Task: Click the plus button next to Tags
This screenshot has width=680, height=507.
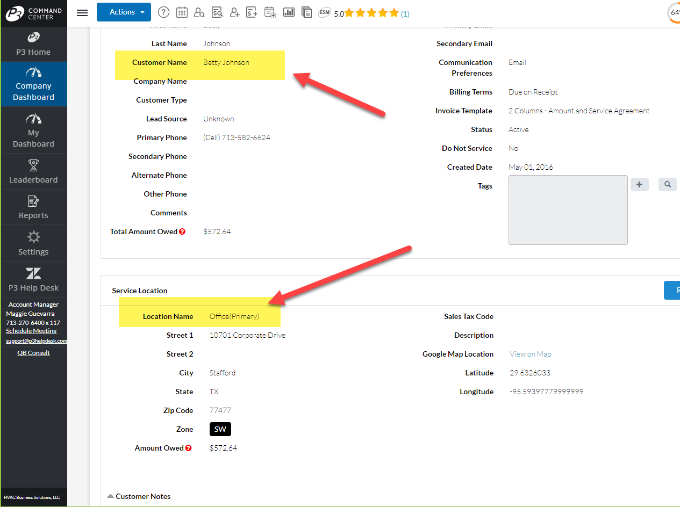Action: pyautogui.click(x=639, y=184)
